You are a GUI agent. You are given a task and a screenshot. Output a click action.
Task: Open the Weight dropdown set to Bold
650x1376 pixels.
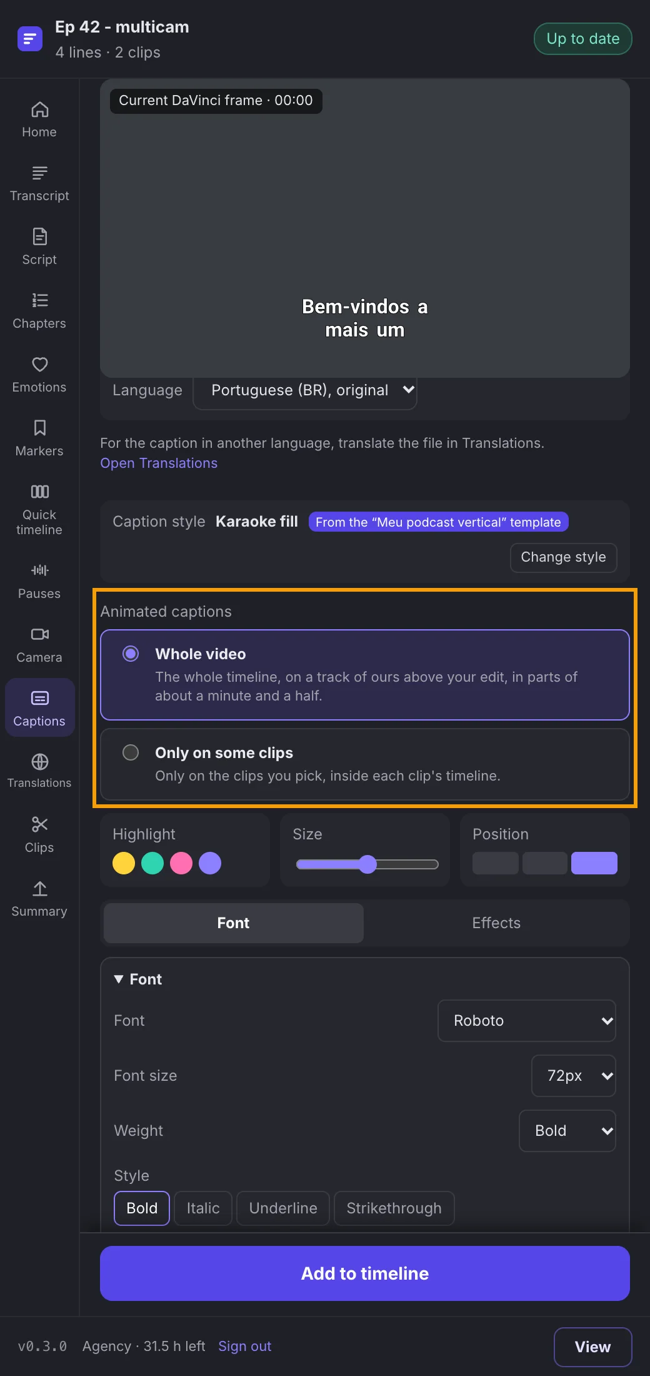567,1131
